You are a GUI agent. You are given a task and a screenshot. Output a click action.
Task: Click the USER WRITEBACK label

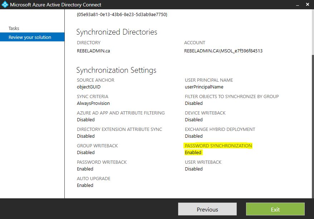coord(203,162)
